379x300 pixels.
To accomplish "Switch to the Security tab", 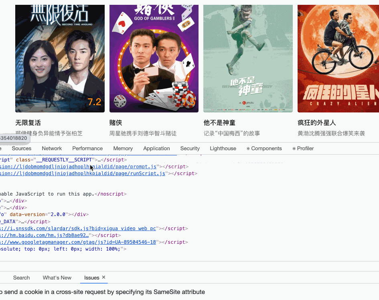I will [x=190, y=149].
